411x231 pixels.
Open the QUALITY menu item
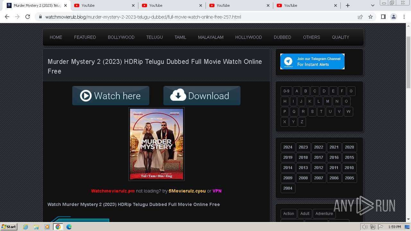click(x=340, y=37)
